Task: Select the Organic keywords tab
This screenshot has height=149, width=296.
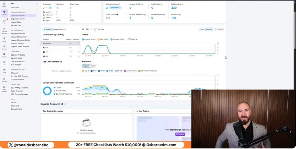Action: (86, 66)
